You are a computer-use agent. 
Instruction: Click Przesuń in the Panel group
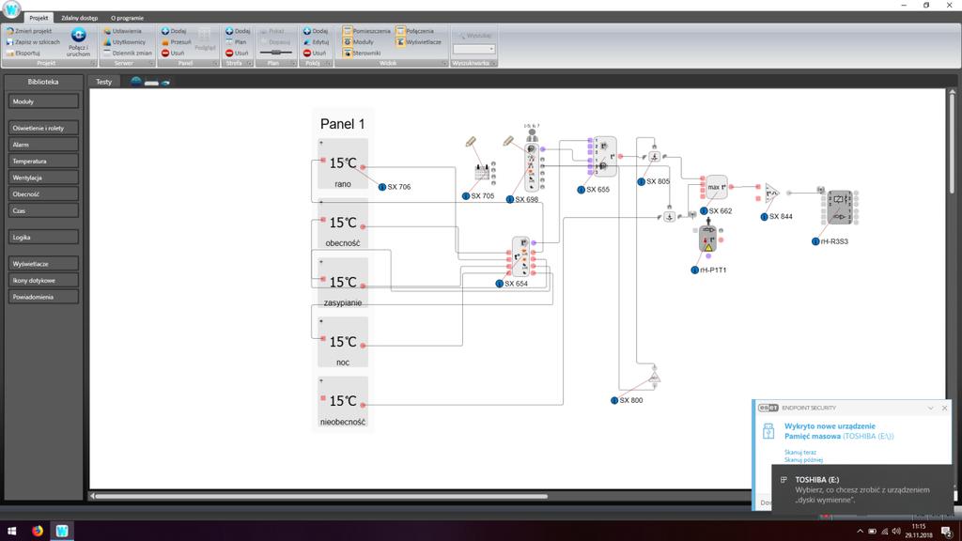pos(176,41)
